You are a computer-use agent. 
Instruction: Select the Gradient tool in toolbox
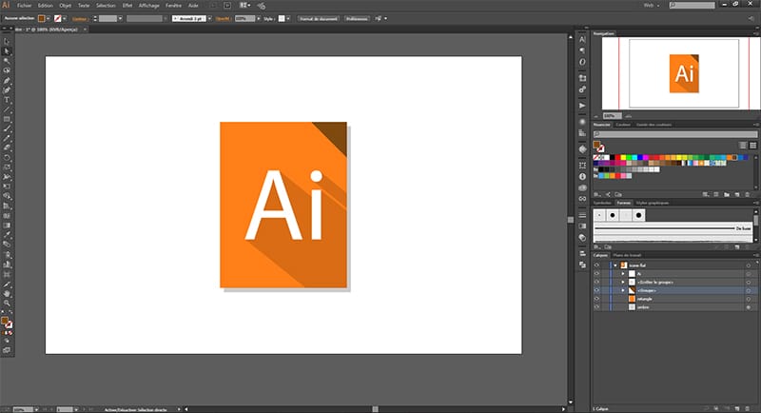[7, 226]
